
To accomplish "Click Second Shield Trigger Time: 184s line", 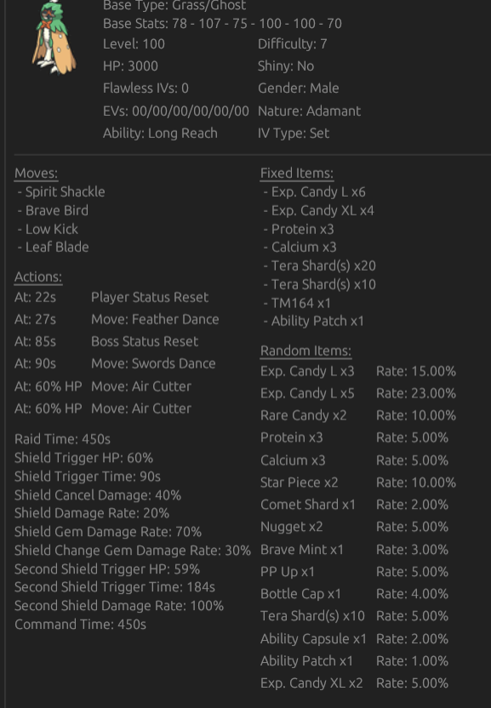I will pyautogui.click(x=115, y=587).
